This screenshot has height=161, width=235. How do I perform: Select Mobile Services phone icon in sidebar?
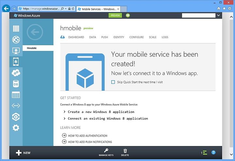tap(16, 61)
